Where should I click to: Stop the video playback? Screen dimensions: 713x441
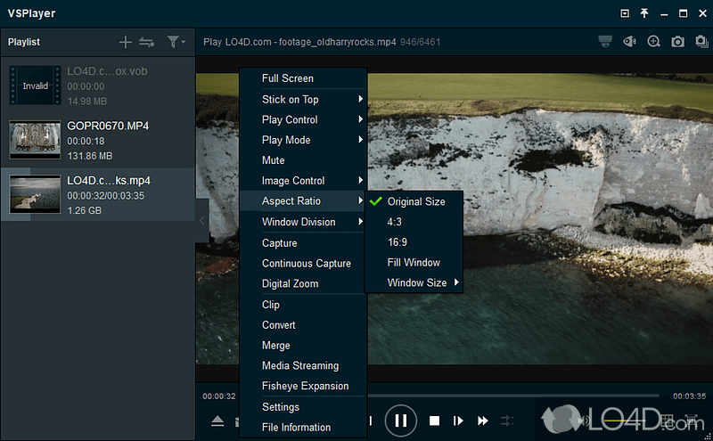pyautogui.click(x=434, y=421)
